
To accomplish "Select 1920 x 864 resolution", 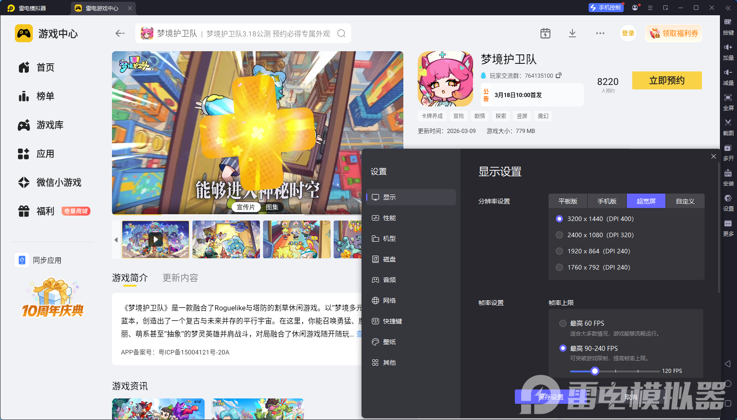I will click(x=593, y=251).
